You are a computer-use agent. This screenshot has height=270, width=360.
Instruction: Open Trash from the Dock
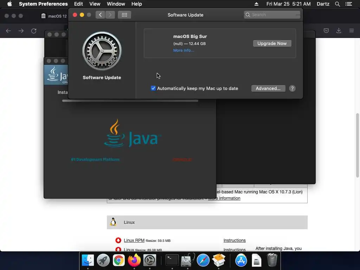tap(272, 260)
